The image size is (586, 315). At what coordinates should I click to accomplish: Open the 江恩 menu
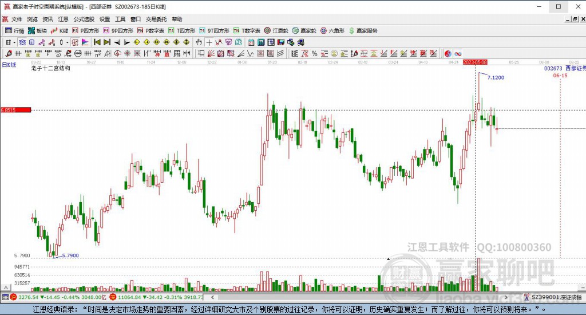tap(63, 19)
